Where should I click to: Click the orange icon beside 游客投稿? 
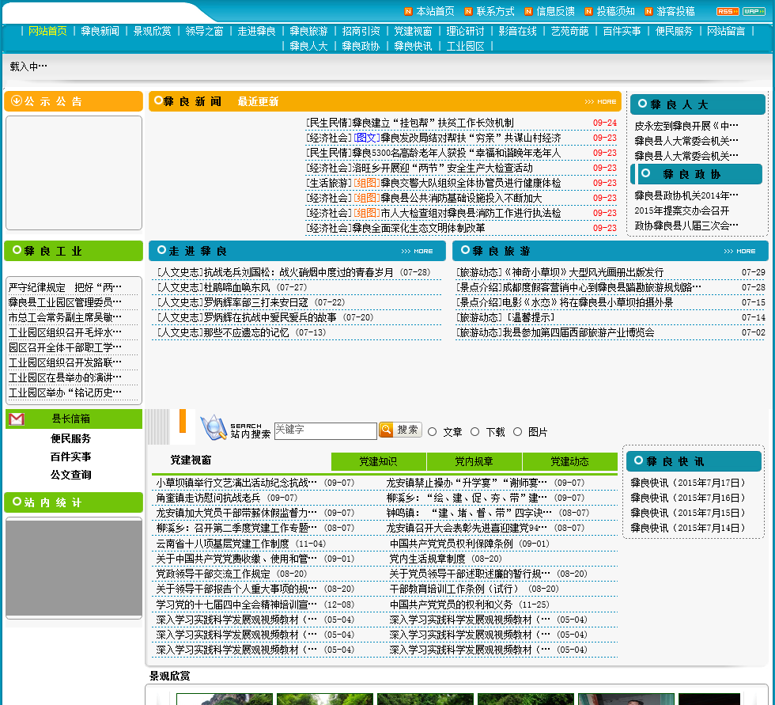pos(649,11)
